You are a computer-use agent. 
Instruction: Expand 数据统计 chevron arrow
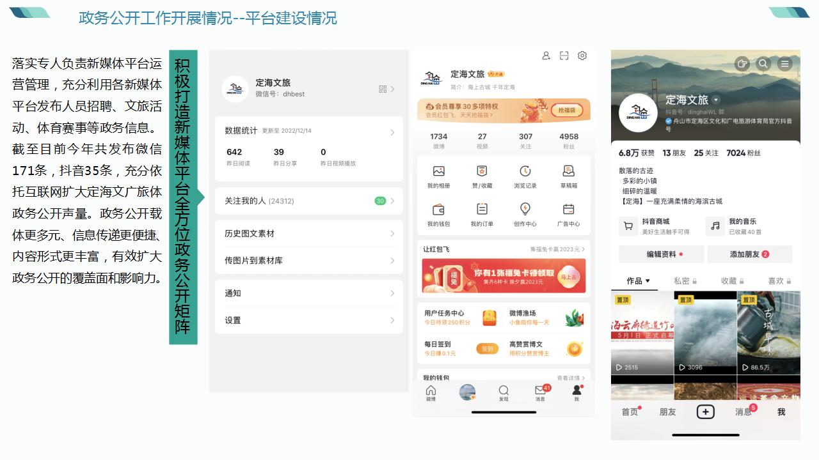point(392,132)
